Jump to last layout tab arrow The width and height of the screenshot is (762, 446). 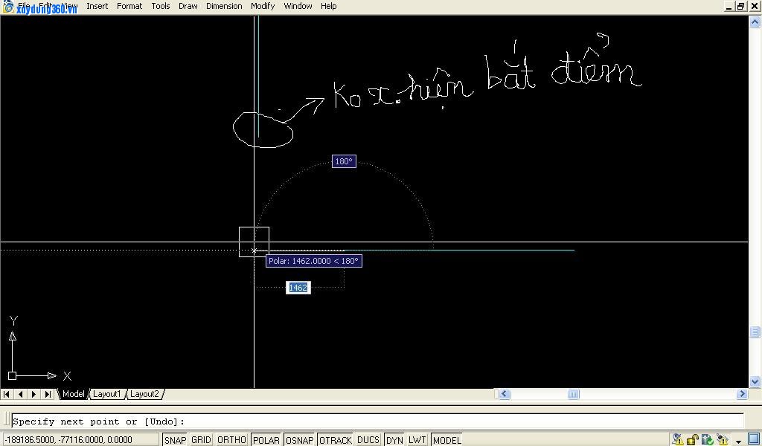[x=48, y=394]
